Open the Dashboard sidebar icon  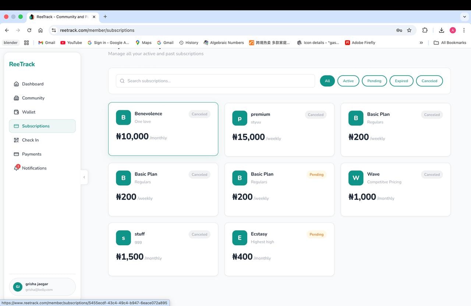16,83
